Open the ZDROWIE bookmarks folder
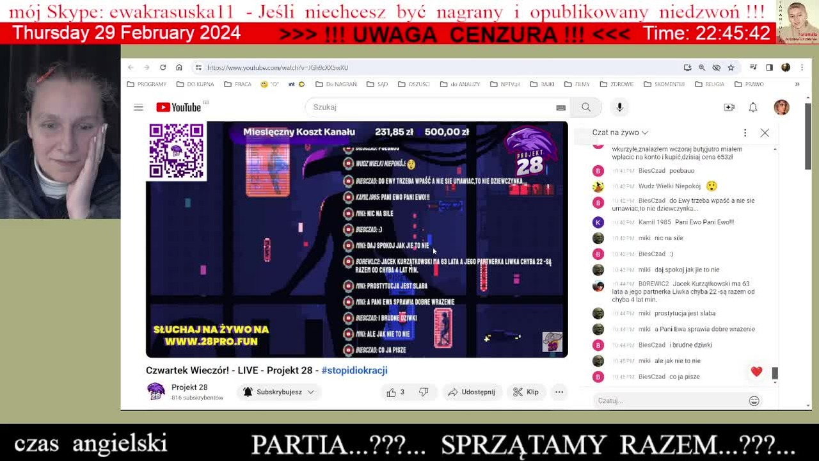This screenshot has width=819, height=461. [x=616, y=84]
